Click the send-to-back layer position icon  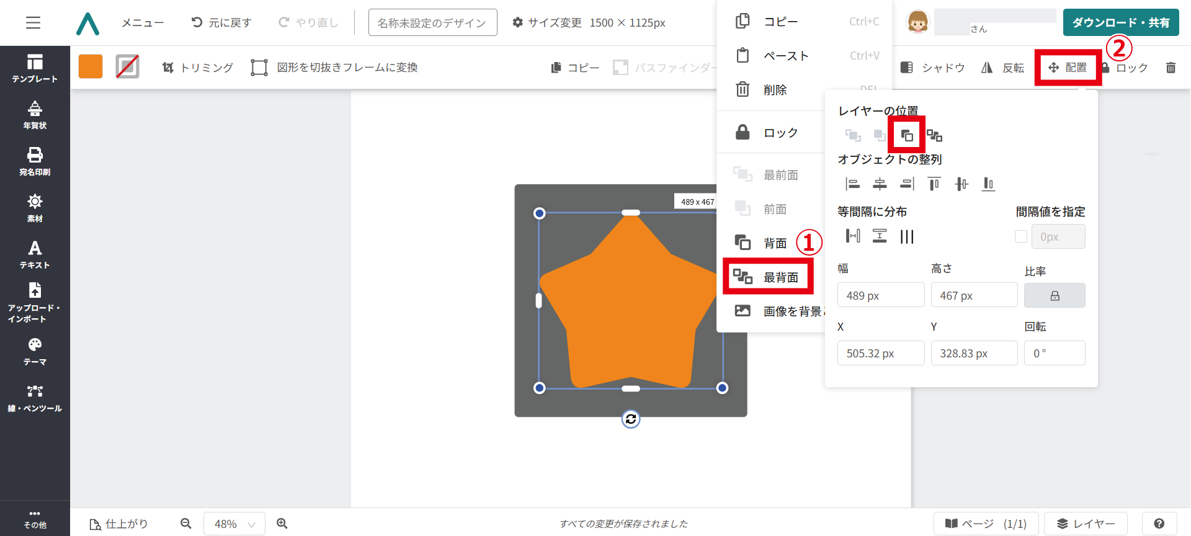pos(934,135)
